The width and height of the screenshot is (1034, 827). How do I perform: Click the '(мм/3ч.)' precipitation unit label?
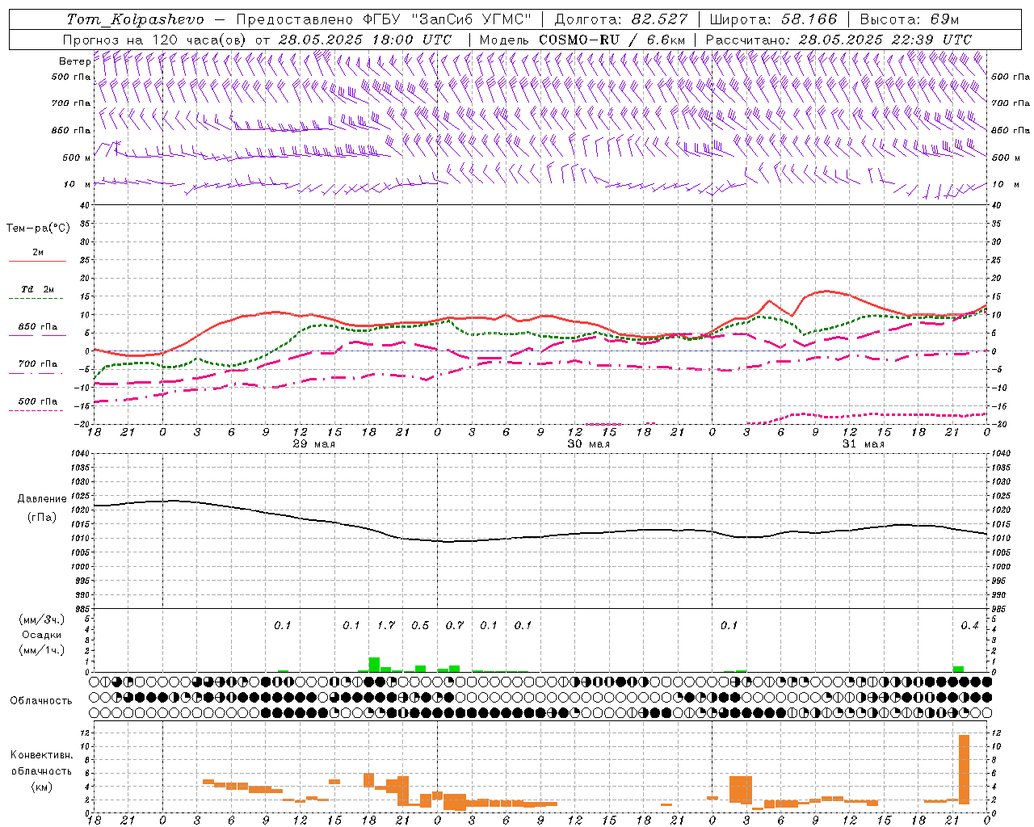(x=42, y=619)
